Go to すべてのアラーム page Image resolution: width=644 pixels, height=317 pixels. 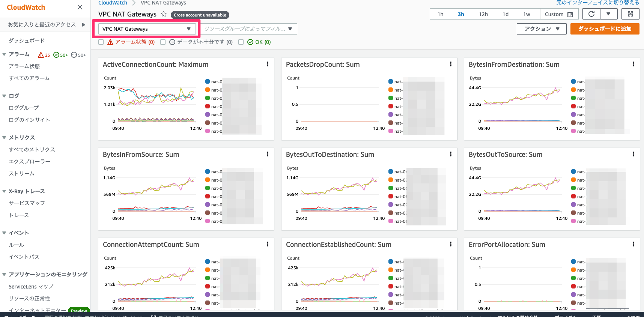(29, 78)
